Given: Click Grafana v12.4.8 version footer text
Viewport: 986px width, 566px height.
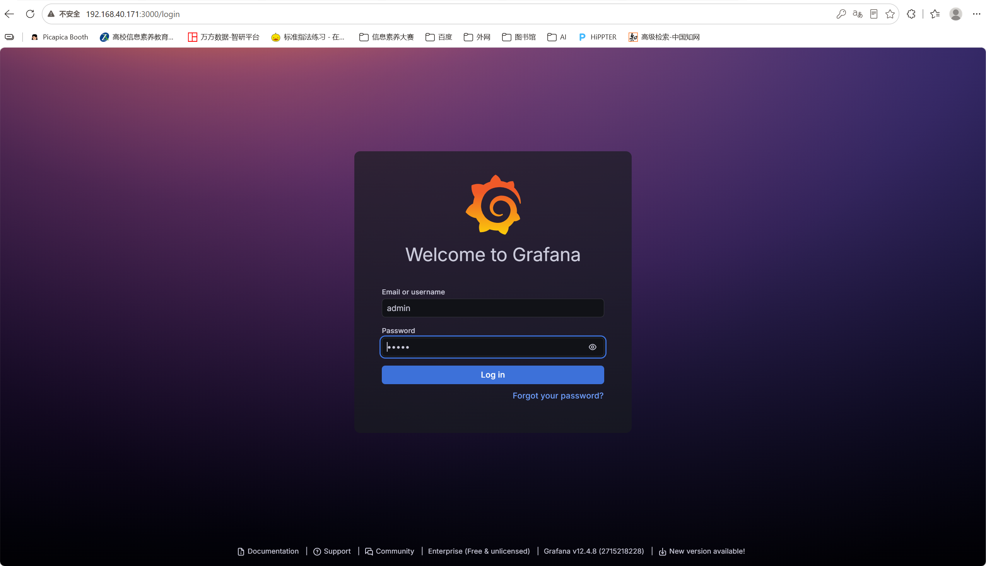Looking at the screenshot, I should (593, 551).
